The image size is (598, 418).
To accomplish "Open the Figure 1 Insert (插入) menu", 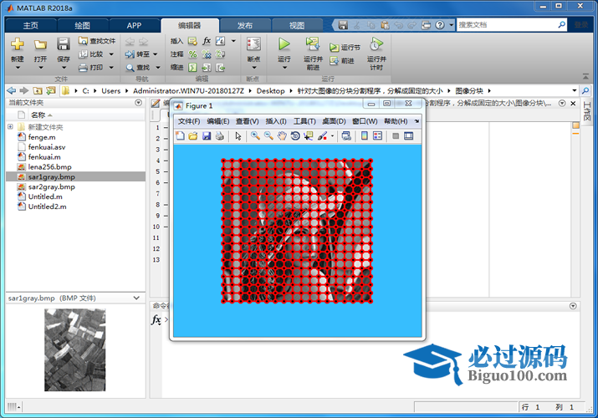I will coord(276,121).
